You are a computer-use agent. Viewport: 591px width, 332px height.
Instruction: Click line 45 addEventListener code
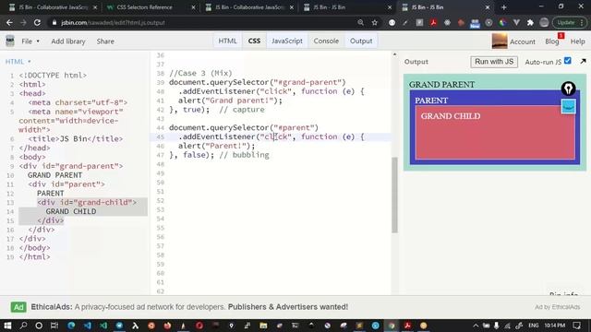pyautogui.click(x=271, y=136)
